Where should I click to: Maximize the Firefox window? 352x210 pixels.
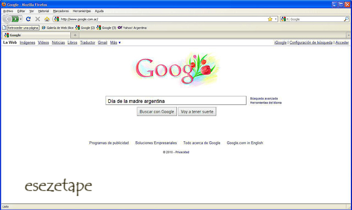point(341,4)
